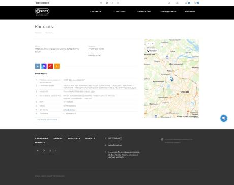Click the email link under the phone in contacts

[95, 55]
